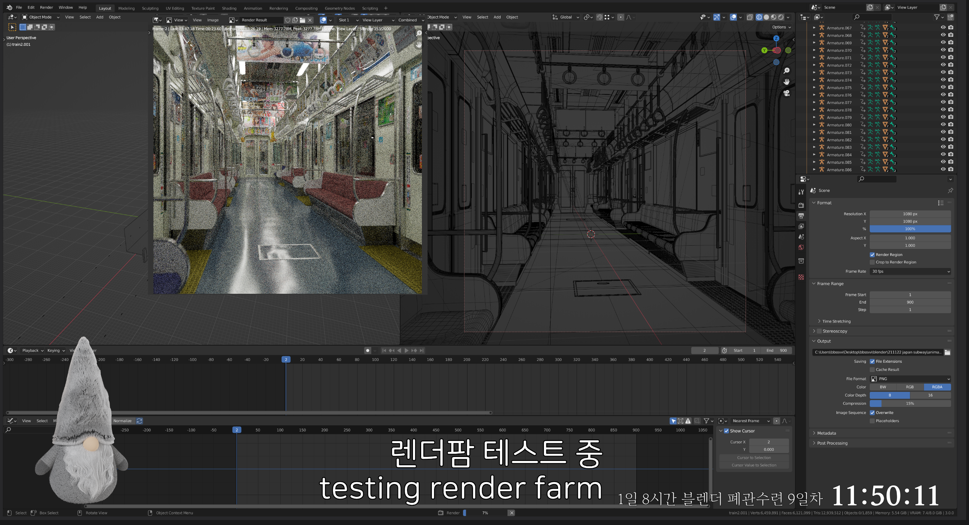Select RGB color mode button
This screenshot has width=969, height=525.
pyautogui.click(x=910, y=387)
